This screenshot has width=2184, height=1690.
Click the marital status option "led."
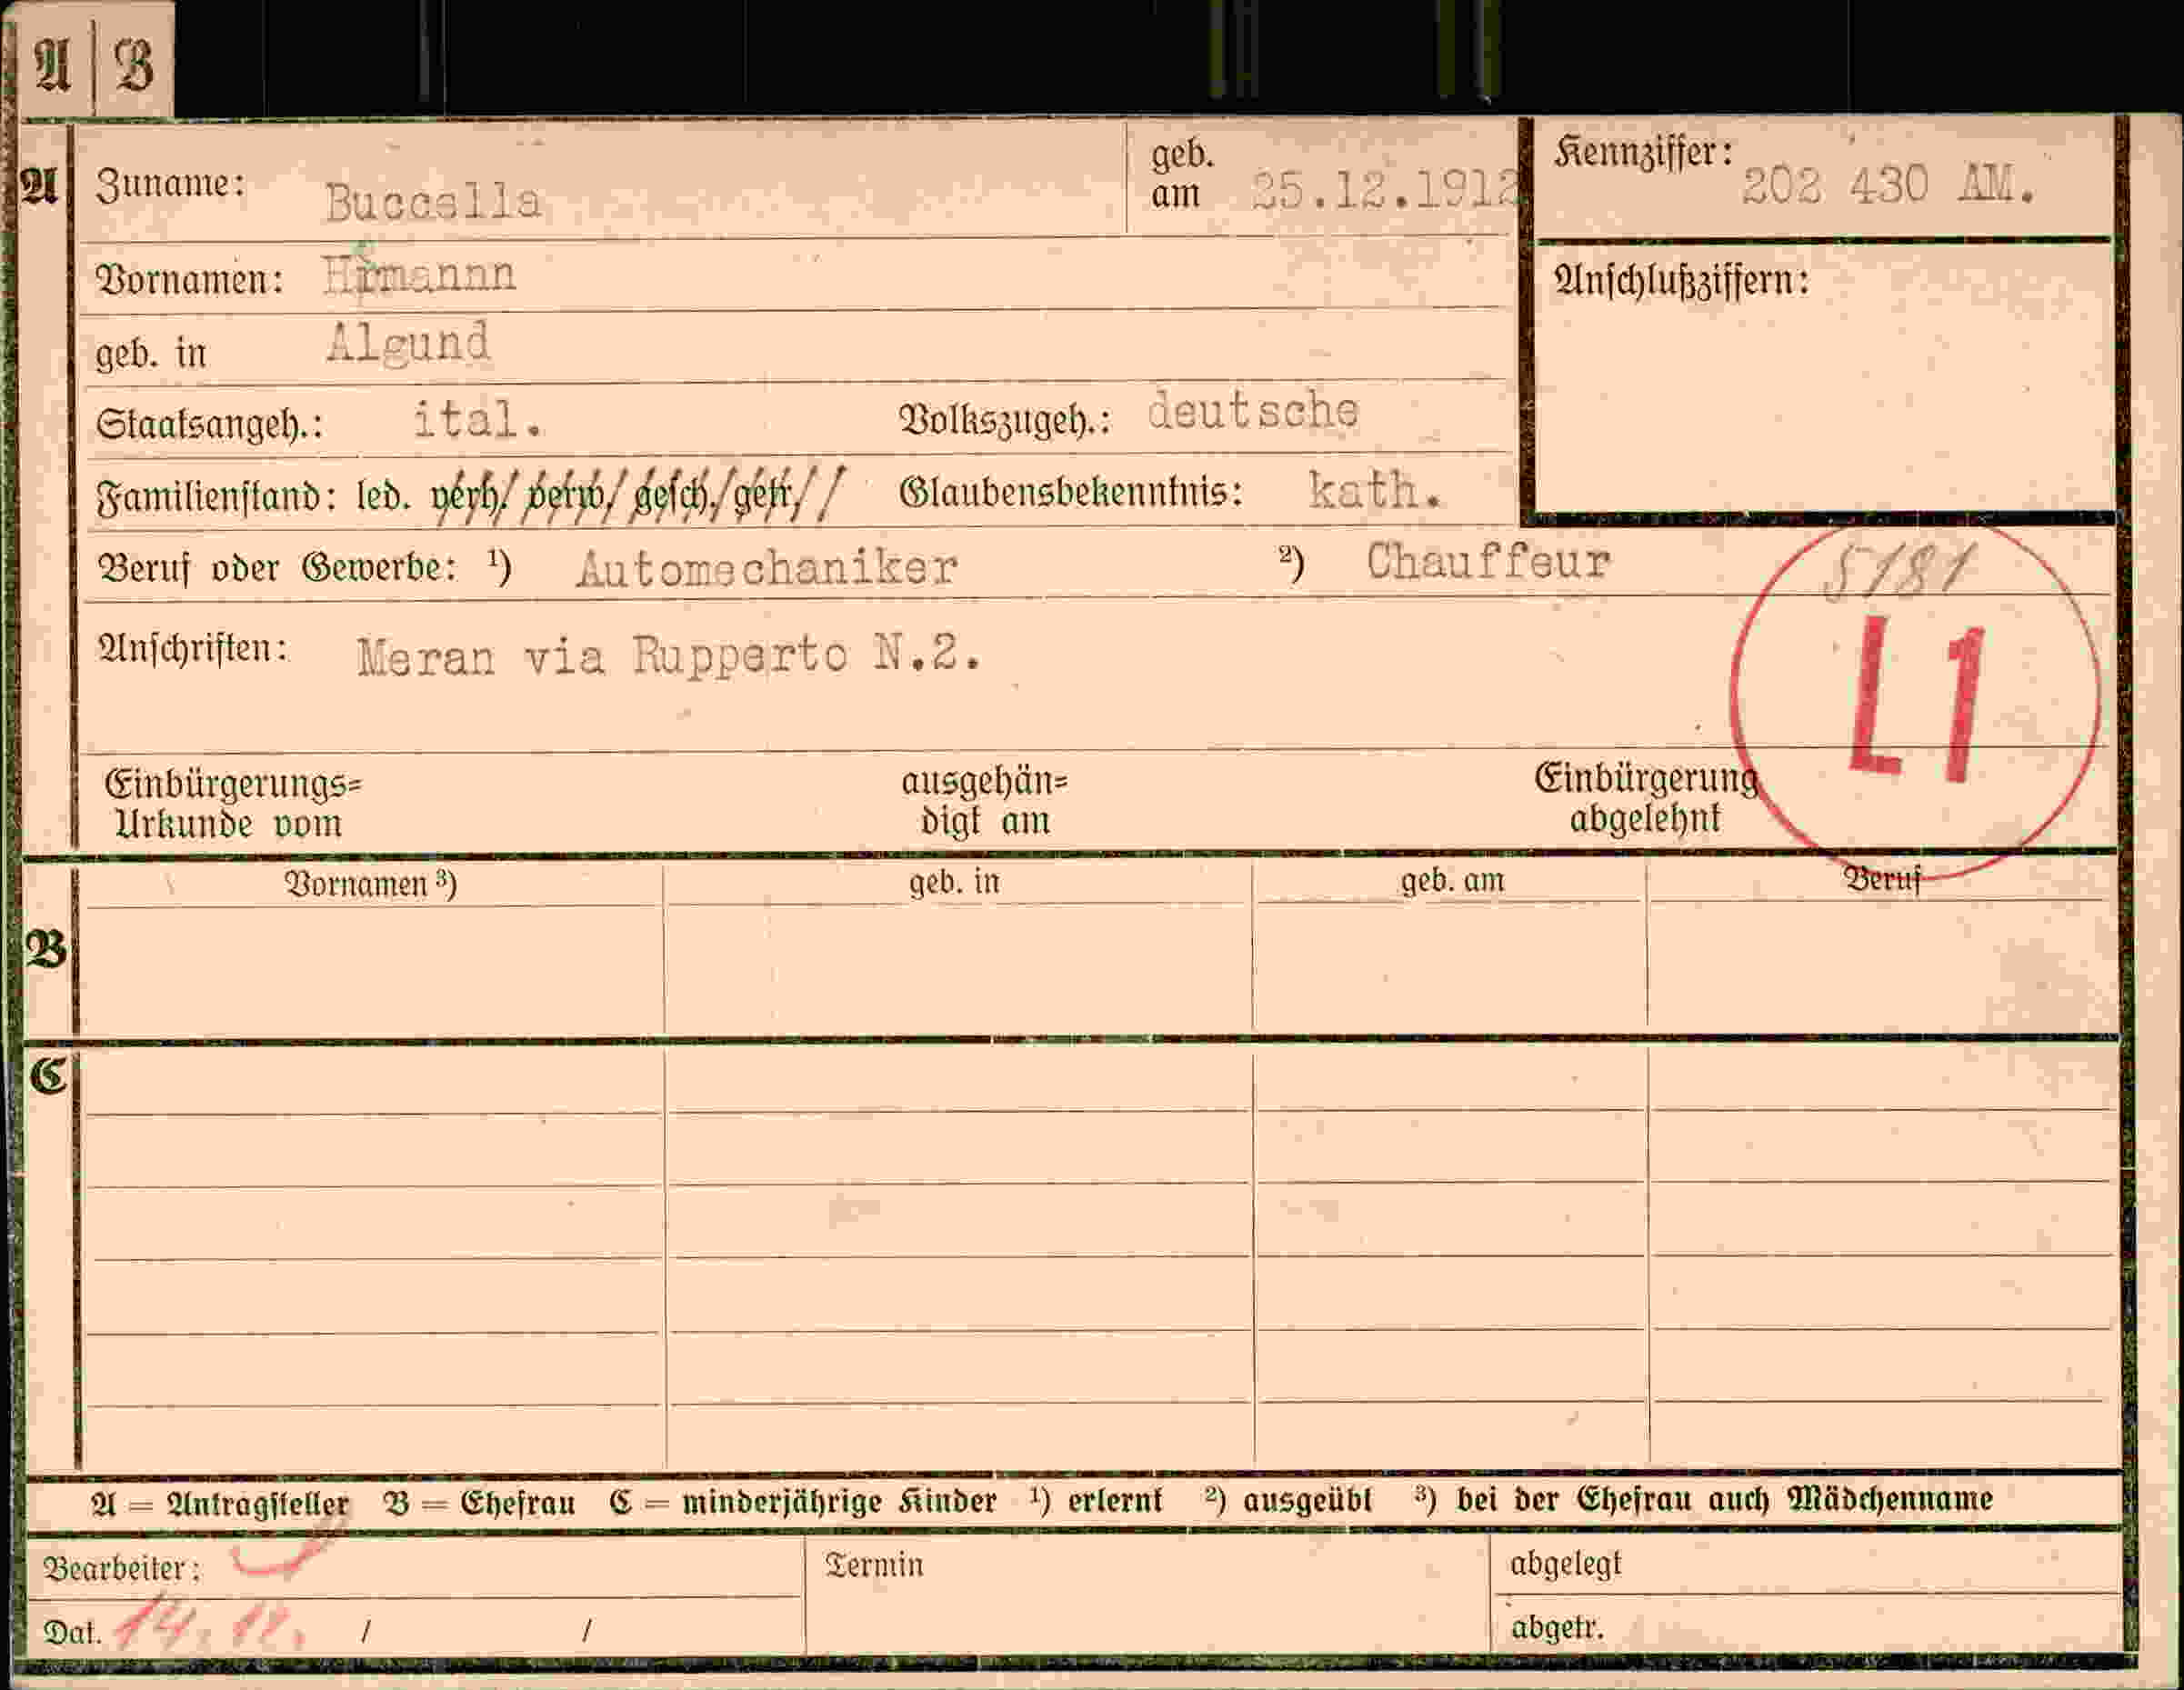[384, 495]
